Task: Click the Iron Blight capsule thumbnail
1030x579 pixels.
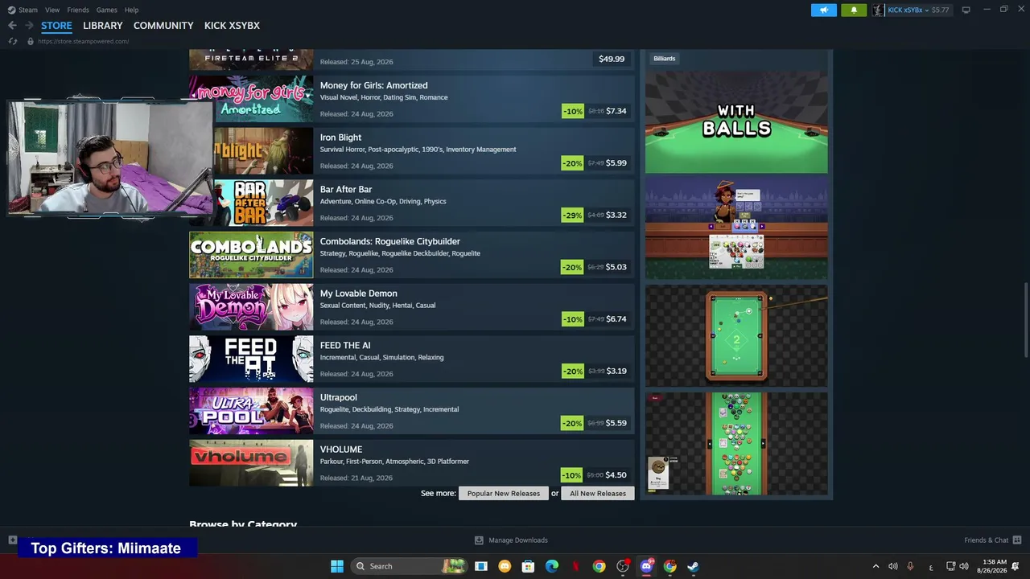Action: pos(263,151)
